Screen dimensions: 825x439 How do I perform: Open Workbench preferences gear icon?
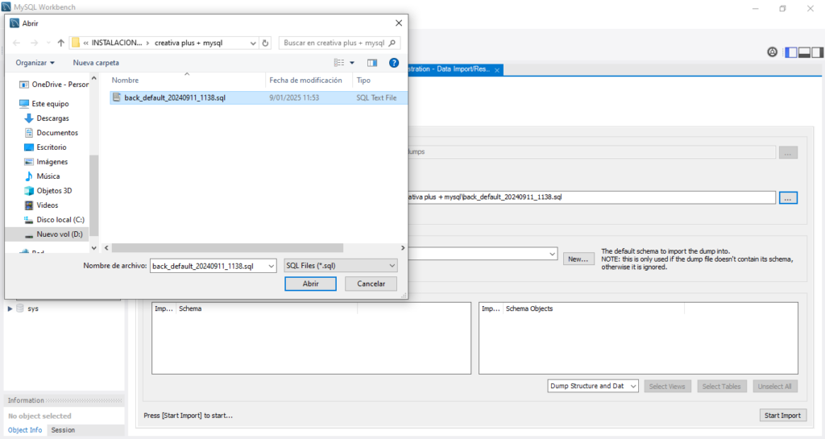coord(772,52)
